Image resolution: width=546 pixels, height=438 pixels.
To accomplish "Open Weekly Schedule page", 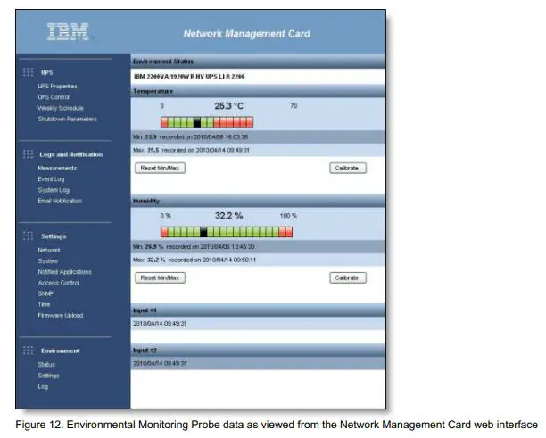I will point(61,108).
